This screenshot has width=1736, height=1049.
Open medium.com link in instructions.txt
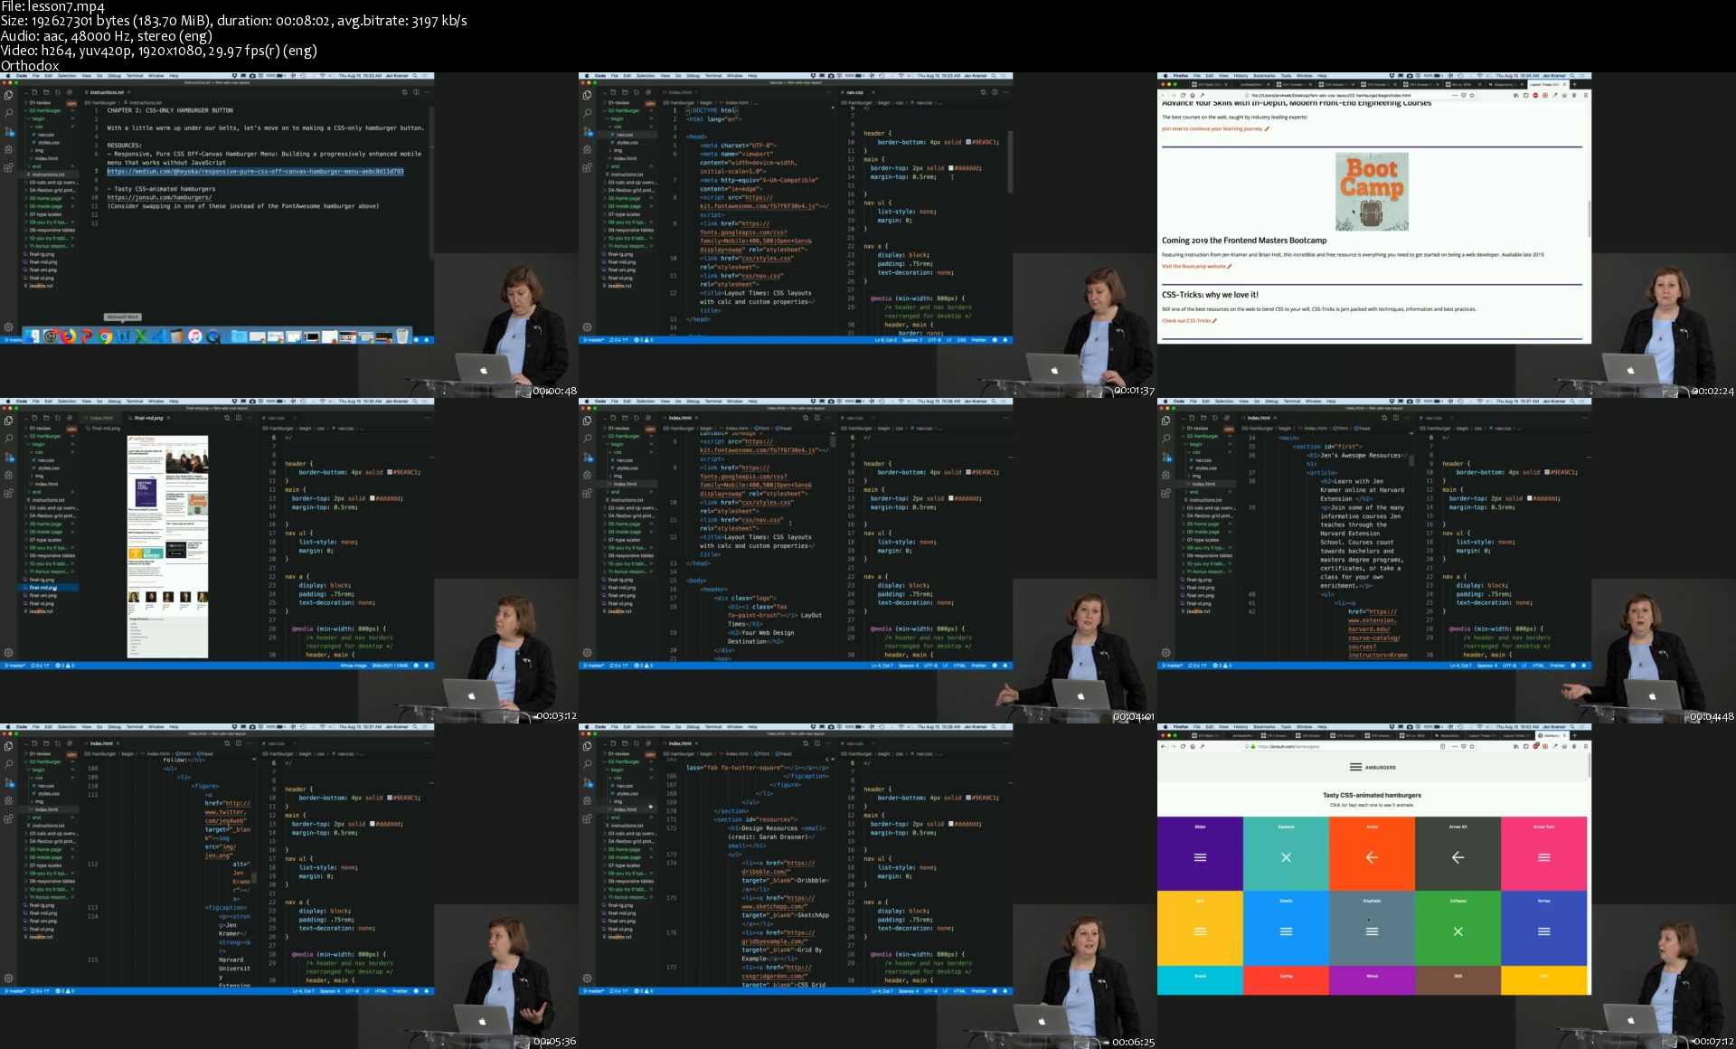point(255,171)
